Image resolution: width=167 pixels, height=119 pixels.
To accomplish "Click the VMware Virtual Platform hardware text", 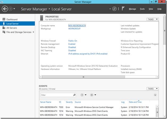I will [85, 69].
